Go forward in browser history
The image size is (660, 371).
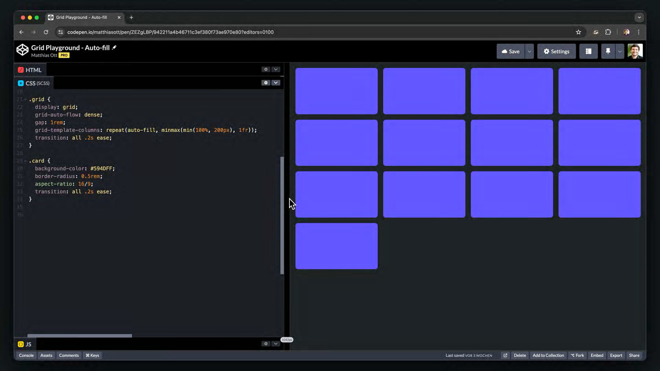[x=33, y=32]
